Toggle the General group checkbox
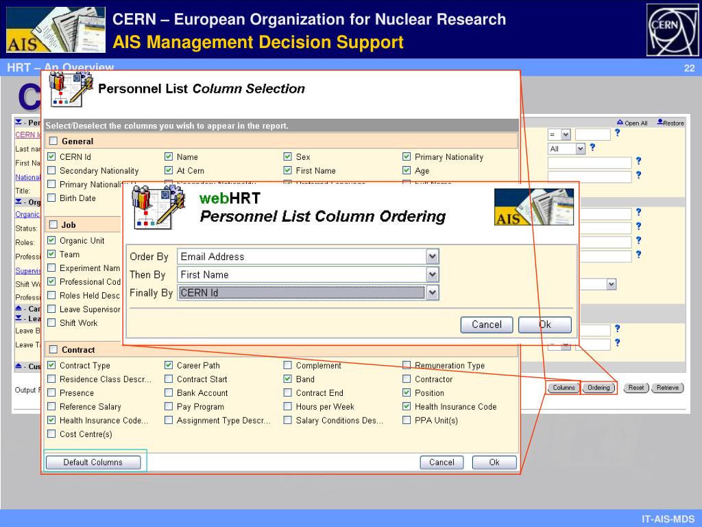 click(x=53, y=141)
